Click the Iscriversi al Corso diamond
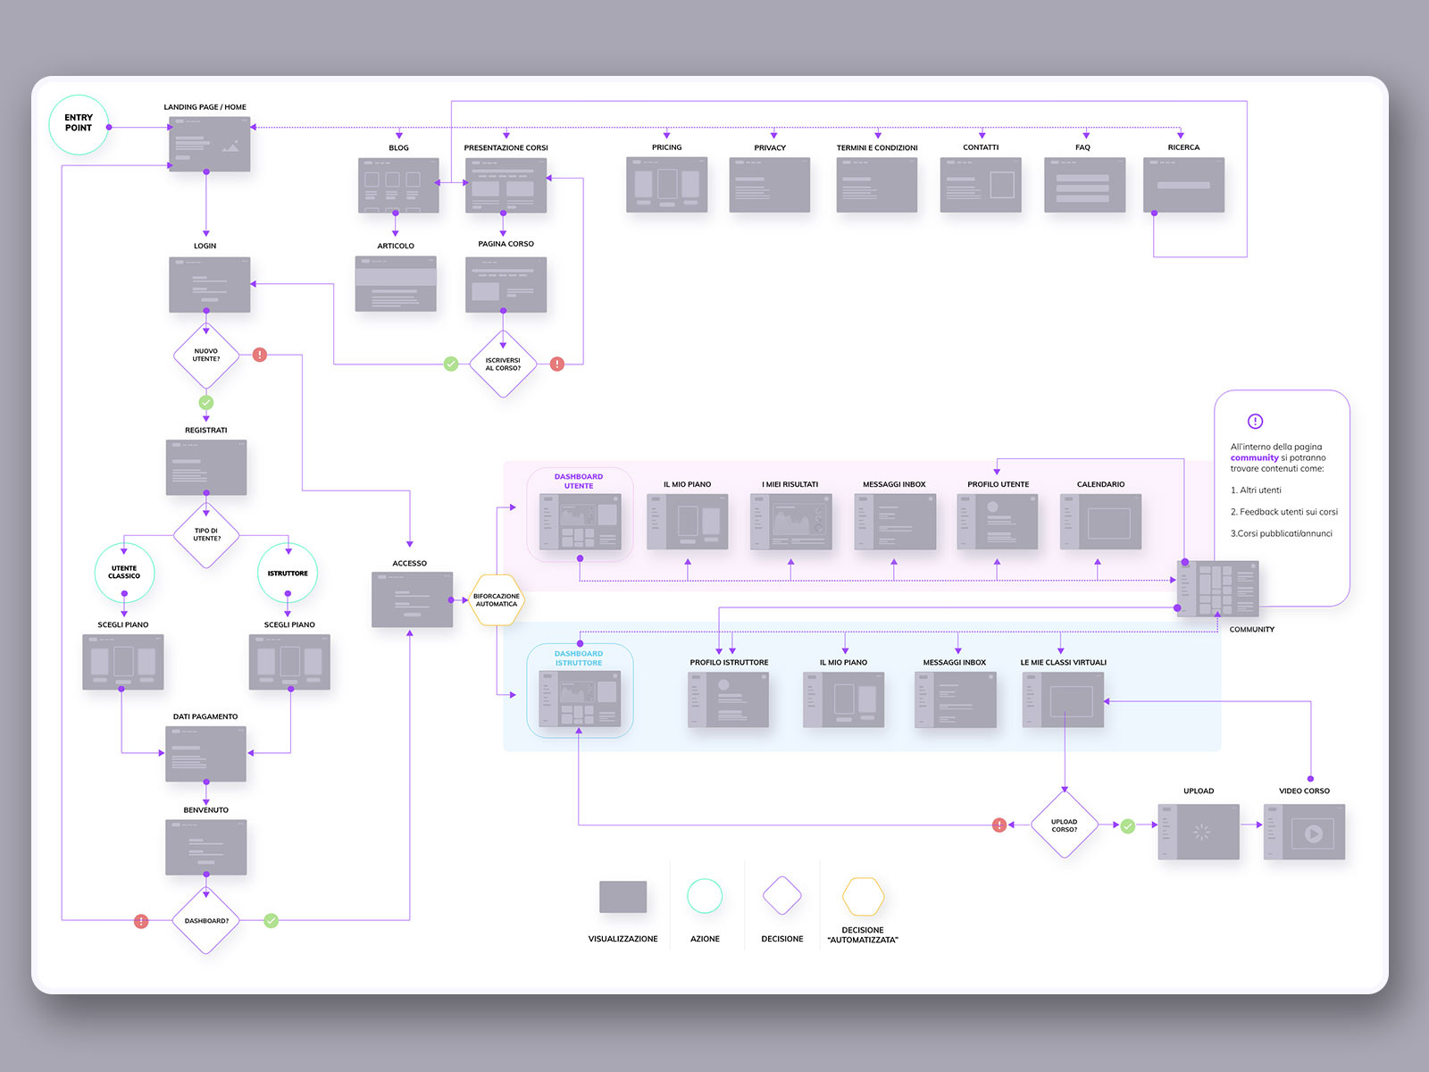 503,364
